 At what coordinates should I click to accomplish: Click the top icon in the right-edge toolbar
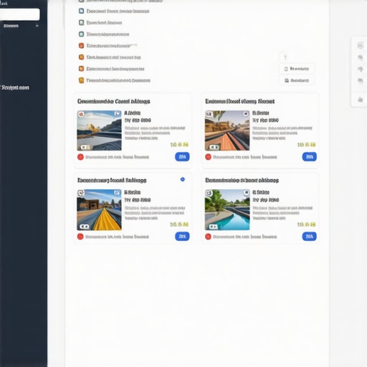click(360, 45)
